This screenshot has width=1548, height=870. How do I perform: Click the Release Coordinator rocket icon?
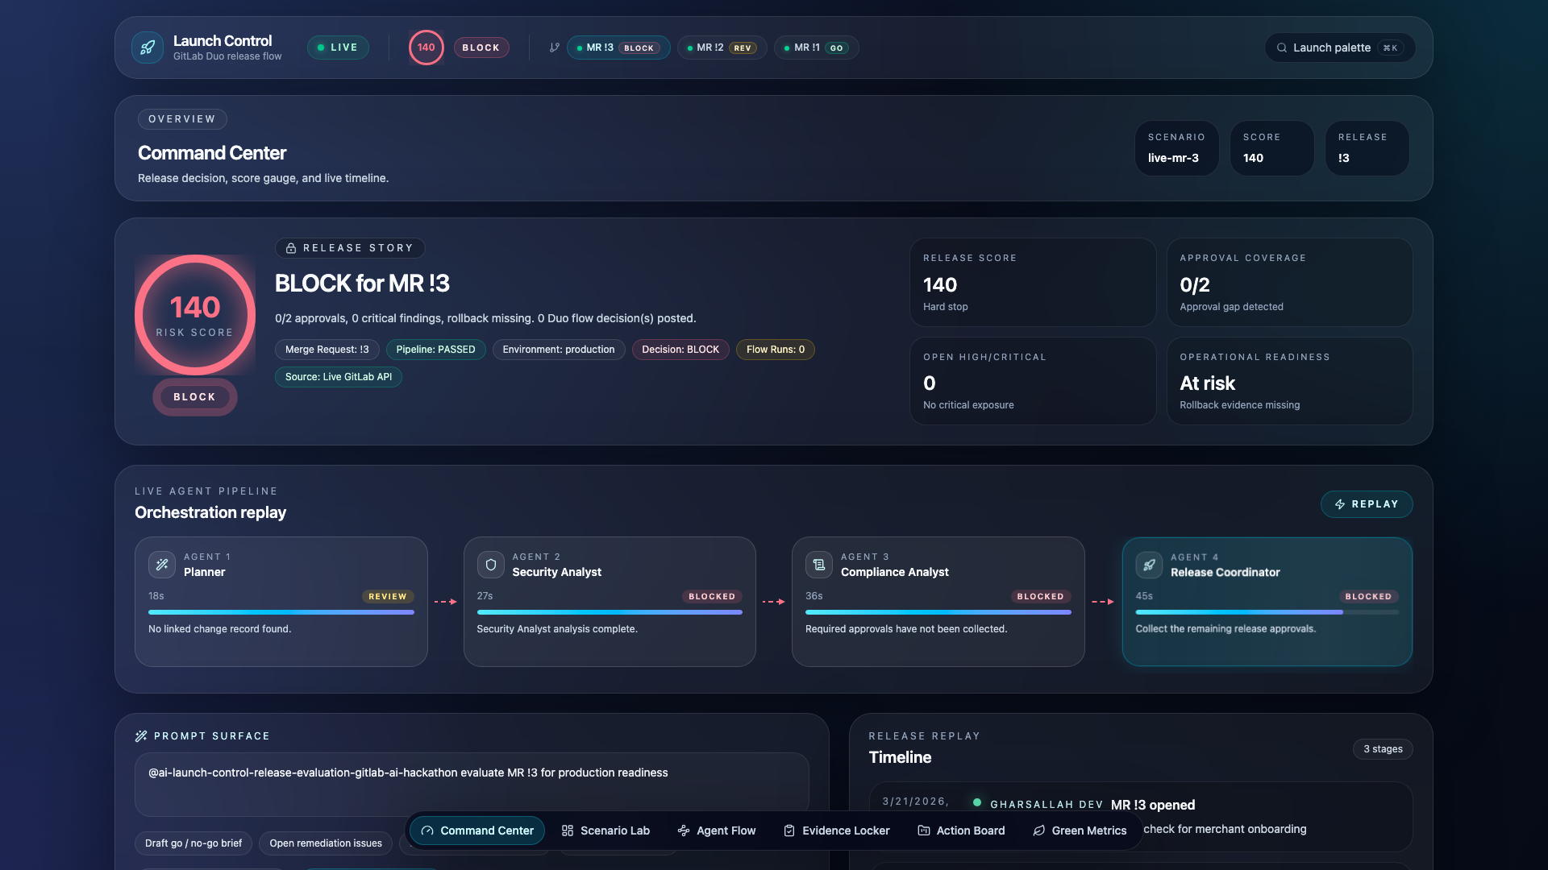[1149, 565]
